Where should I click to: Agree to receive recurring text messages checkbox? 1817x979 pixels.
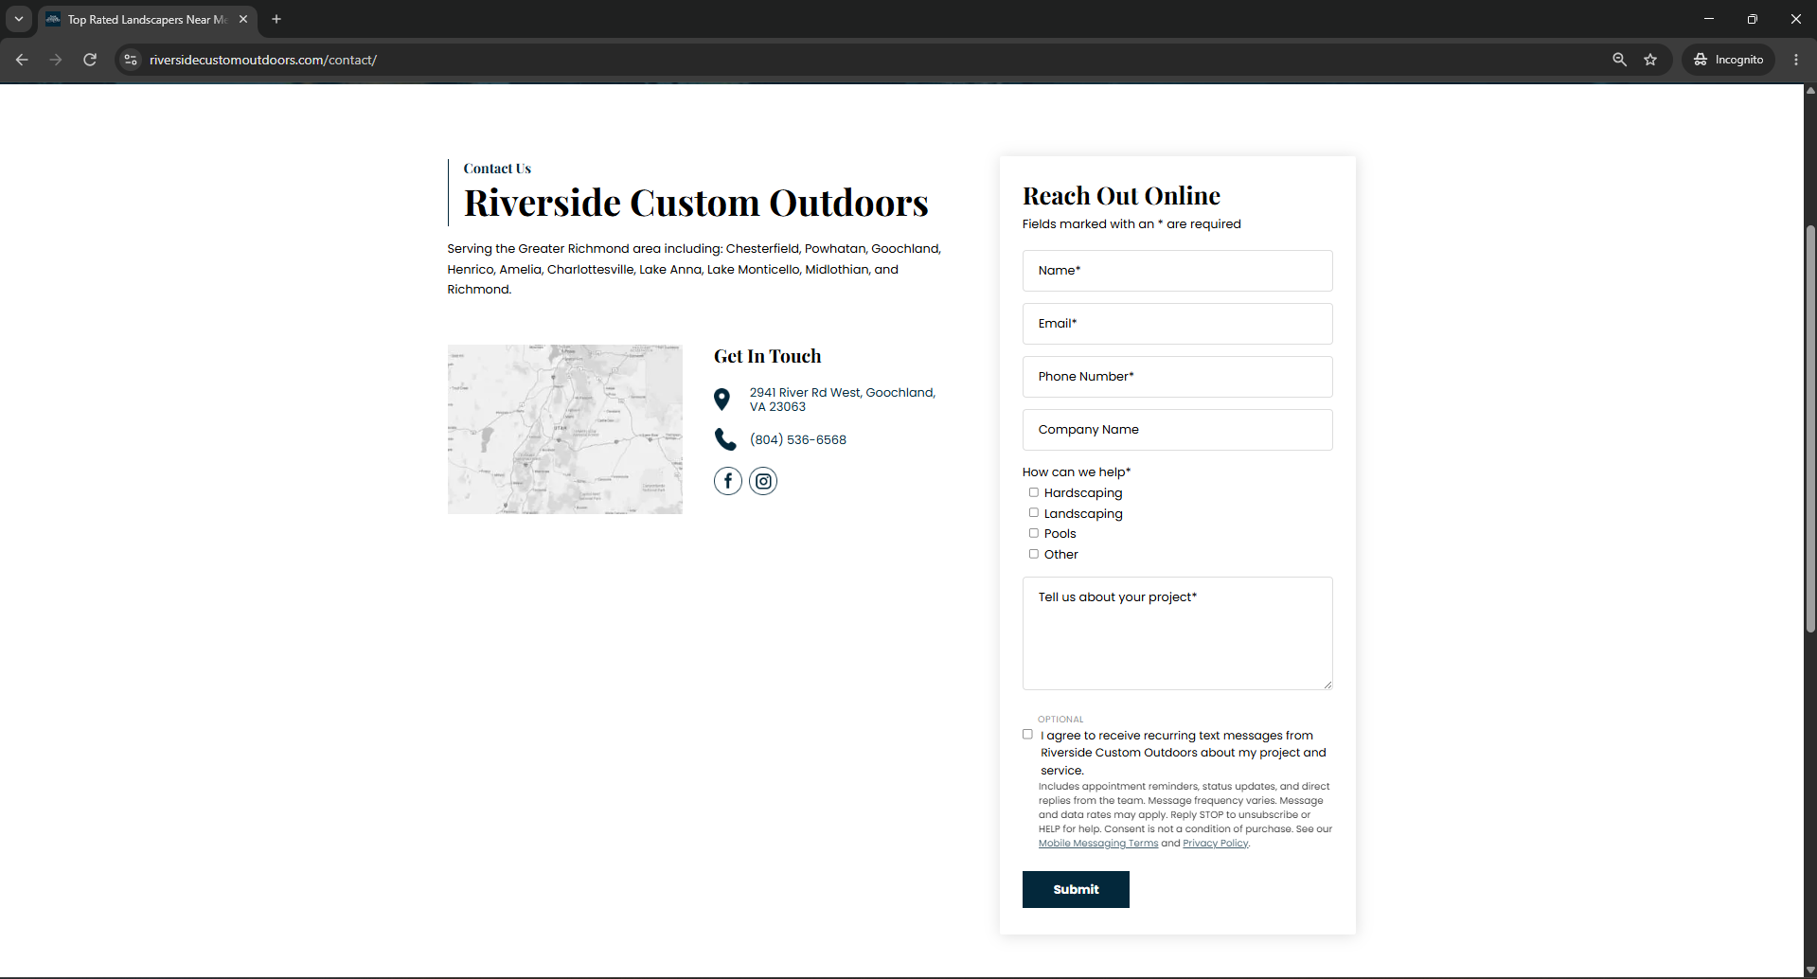[1027, 735]
